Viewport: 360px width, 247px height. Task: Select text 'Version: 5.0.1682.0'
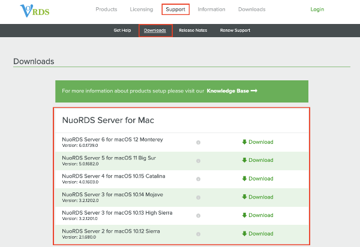pos(80,164)
